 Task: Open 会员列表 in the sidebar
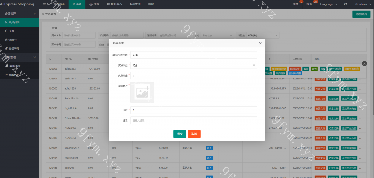click(x=19, y=22)
